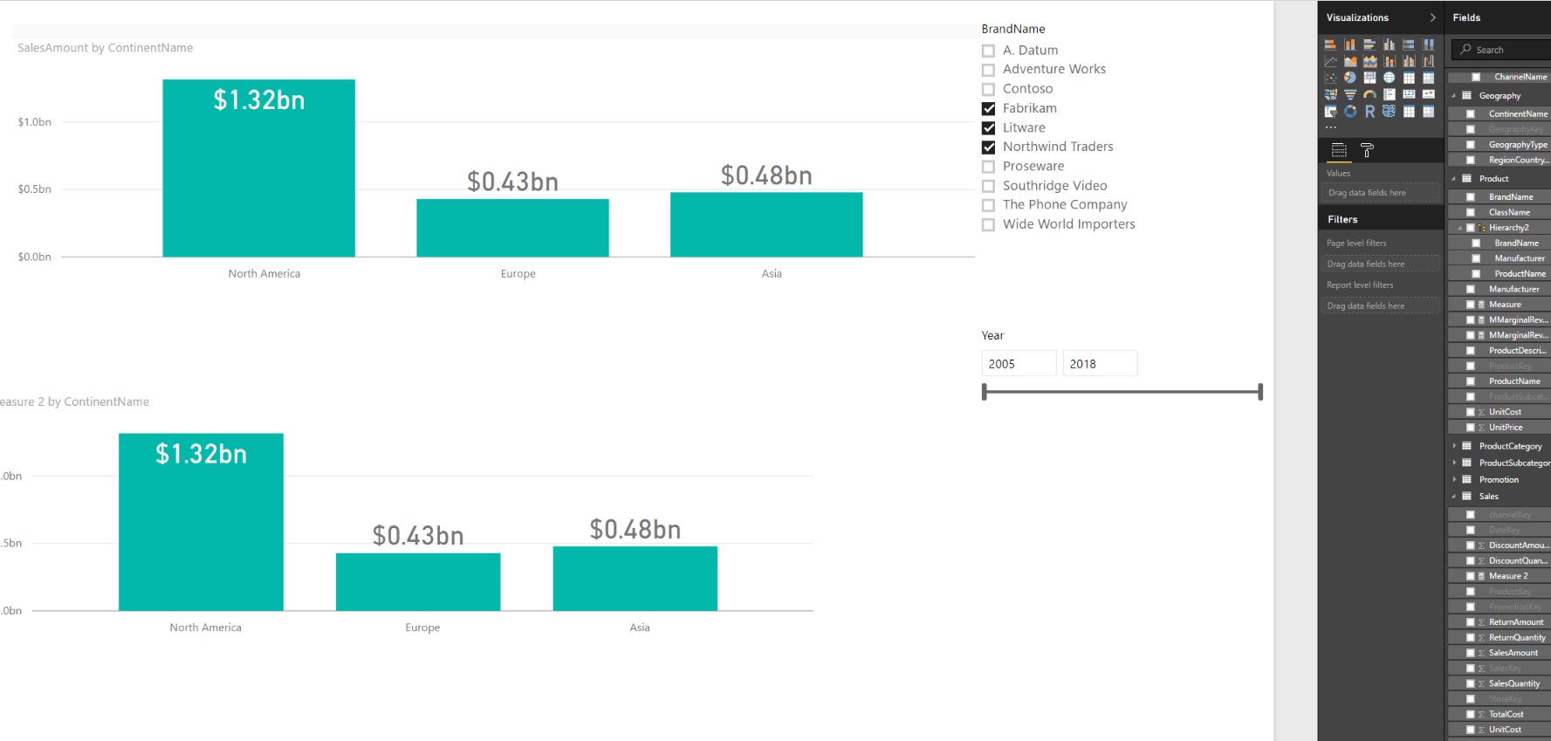
Task: Open the Format paint roller tab
Action: 1368,150
